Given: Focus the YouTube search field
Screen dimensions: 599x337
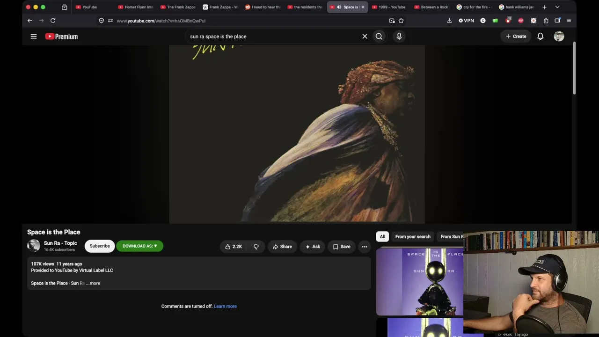Looking at the screenshot, I should point(274,37).
